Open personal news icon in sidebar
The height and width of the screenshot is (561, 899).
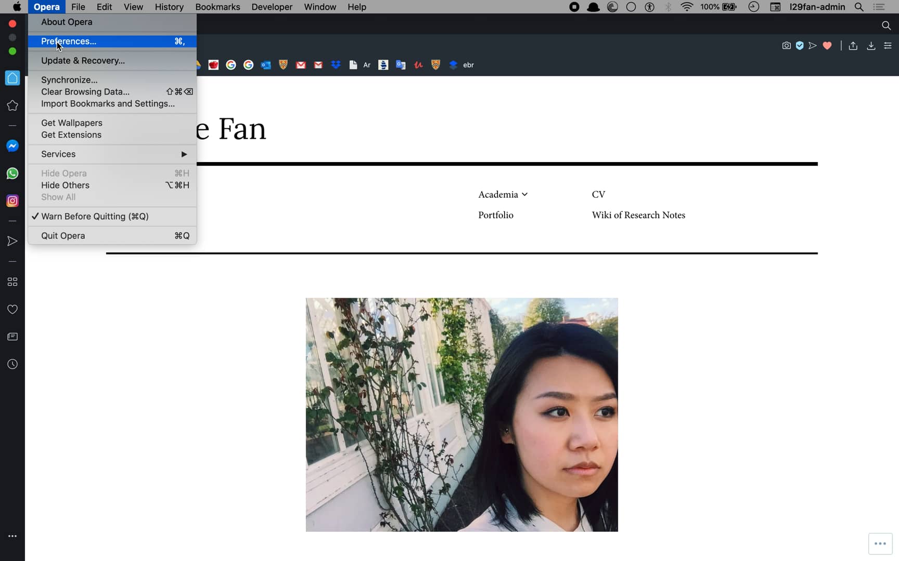12,337
